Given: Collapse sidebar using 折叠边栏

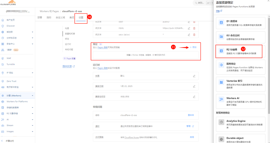Looking at the screenshot, I should click(x=10, y=141).
